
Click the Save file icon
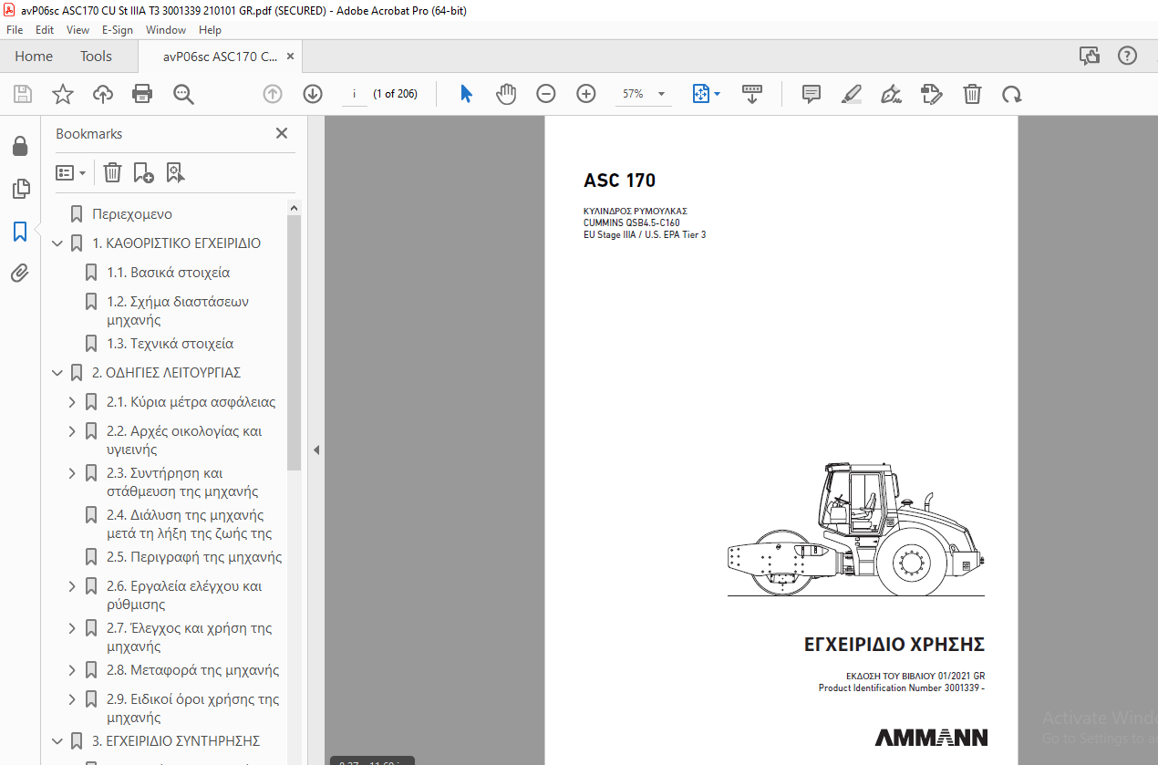click(x=23, y=94)
